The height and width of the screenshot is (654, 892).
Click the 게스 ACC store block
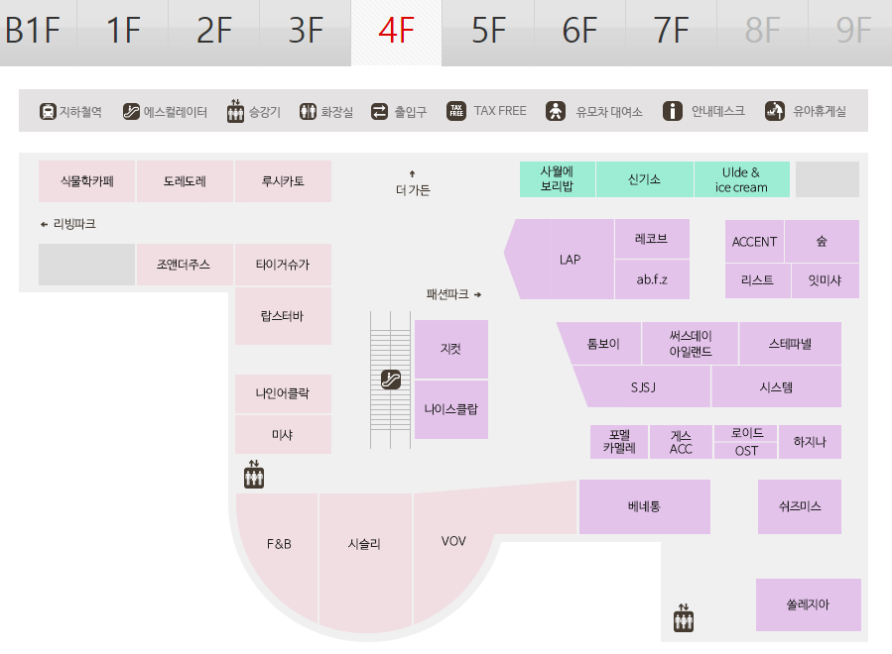[x=681, y=442]
